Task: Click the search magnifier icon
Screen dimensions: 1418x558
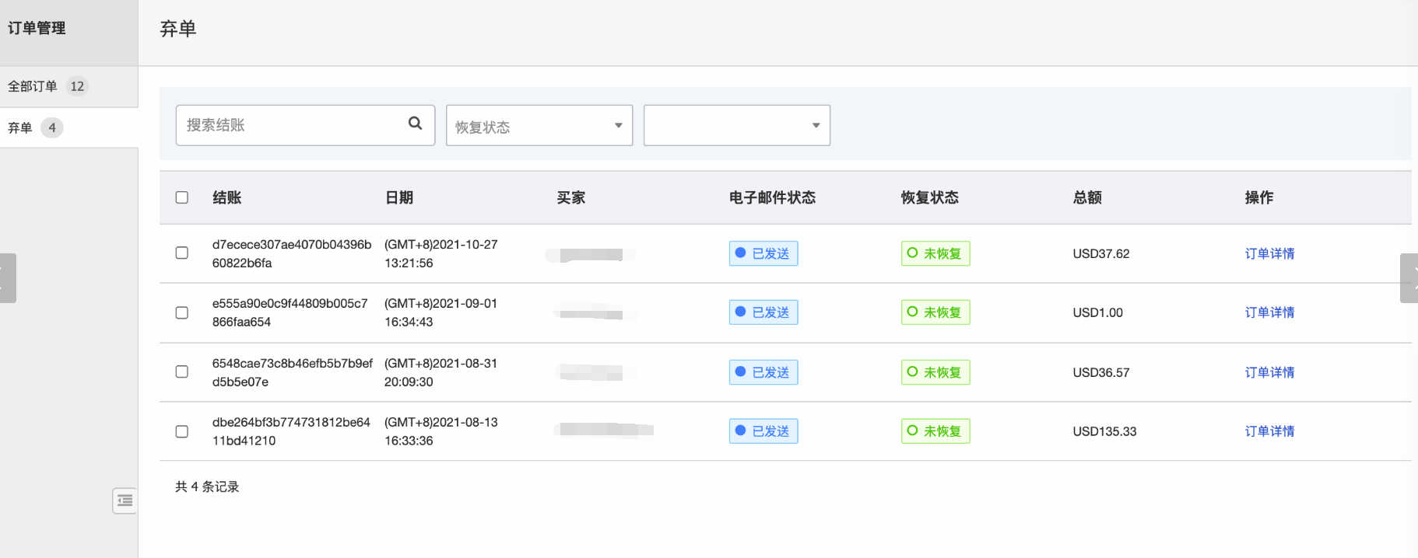Action: tap(415, 124)
